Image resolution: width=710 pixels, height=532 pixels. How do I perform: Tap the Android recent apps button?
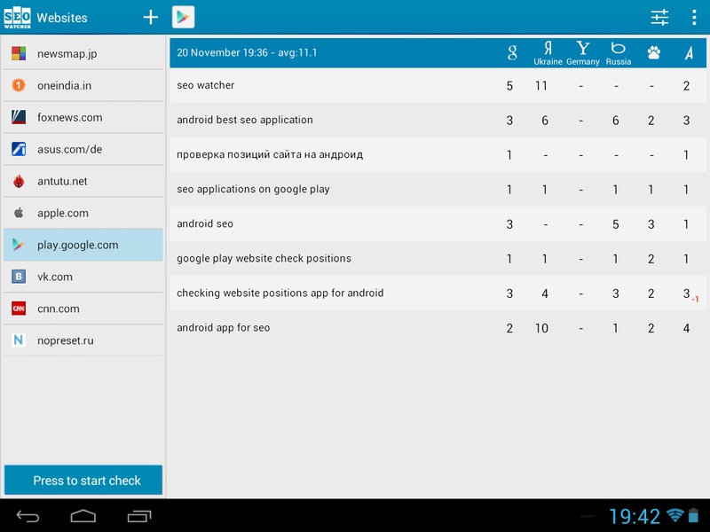tap(139, 516)
